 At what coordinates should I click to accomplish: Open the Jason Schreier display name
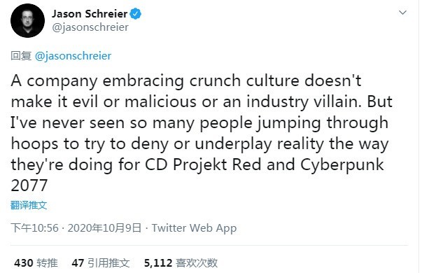pyautogui.click(x=90, y=14)
